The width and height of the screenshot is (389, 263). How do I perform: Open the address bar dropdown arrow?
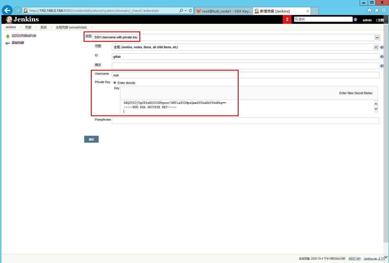point(186,10)
